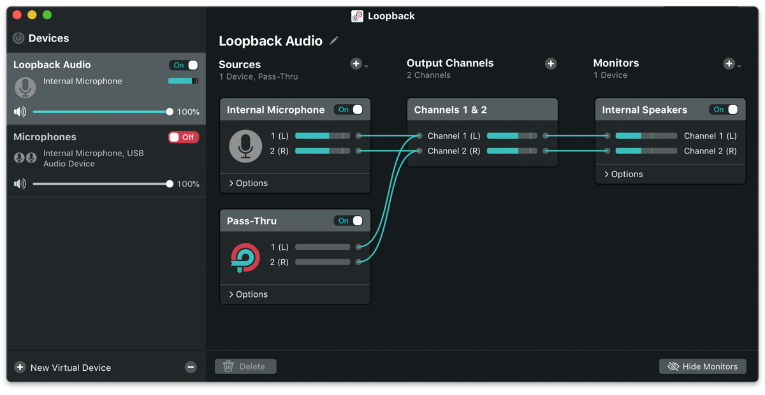Click the Loopback app icon in title bar
The image size is (765, 395).
pos(358,16)
